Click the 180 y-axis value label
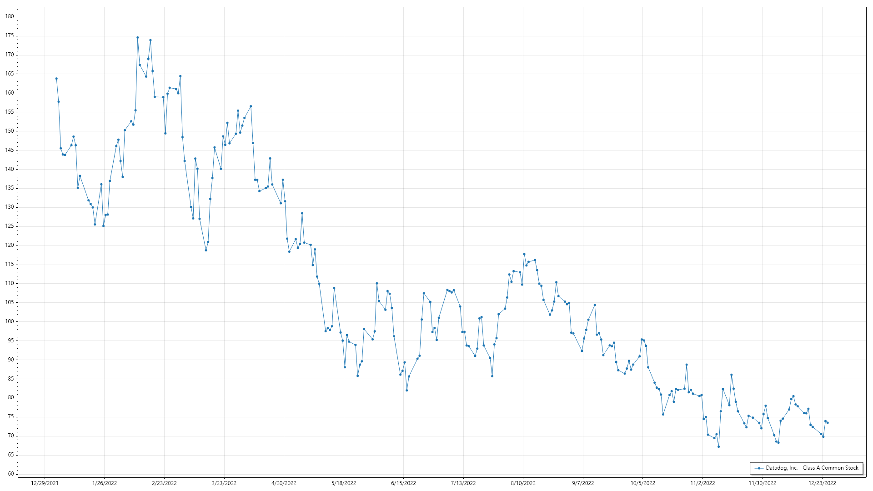The image size is (873, 491). 10,16
